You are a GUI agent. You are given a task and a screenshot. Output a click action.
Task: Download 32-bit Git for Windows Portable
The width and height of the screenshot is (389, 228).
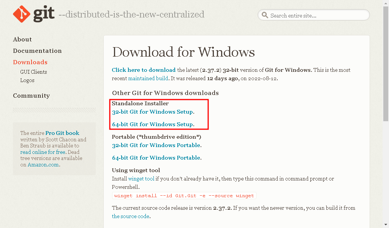(156, 145)
